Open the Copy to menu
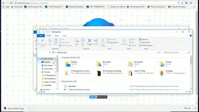Viewport: 199px width, 112px height. click(x=83, y=43)
